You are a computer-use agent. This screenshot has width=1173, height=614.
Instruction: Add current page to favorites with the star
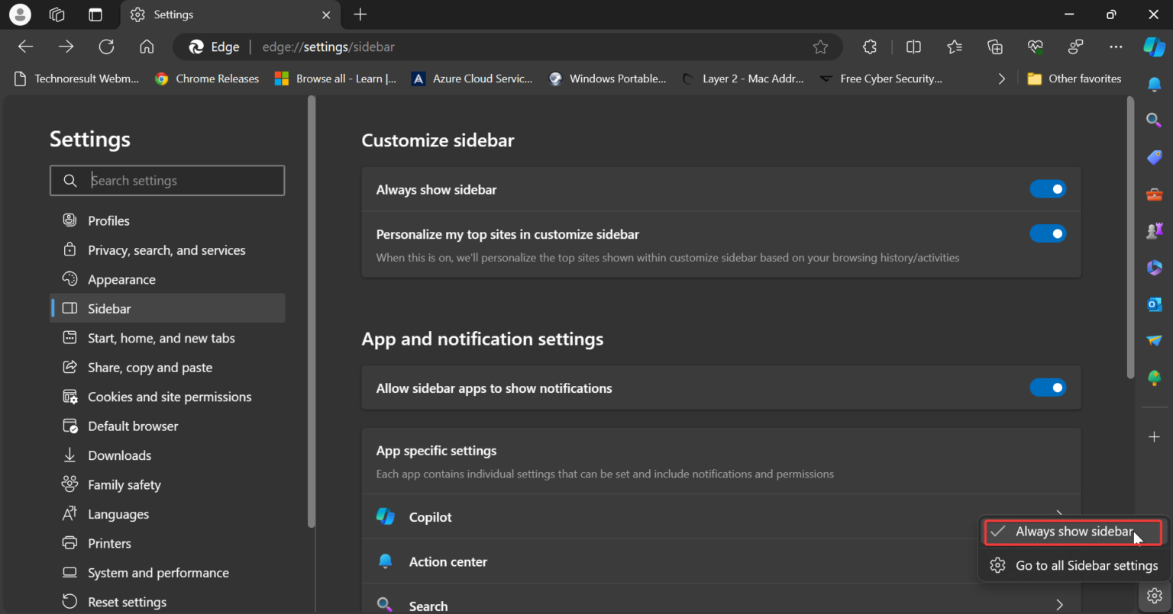pos(820,47)
